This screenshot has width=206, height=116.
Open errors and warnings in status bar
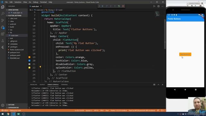click(x=5, y=111)
